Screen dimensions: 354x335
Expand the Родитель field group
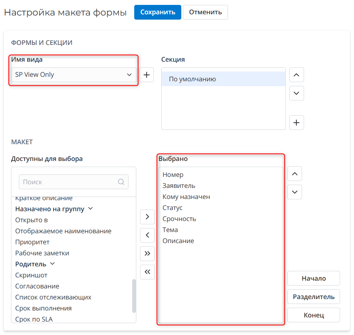pos(52,264)
